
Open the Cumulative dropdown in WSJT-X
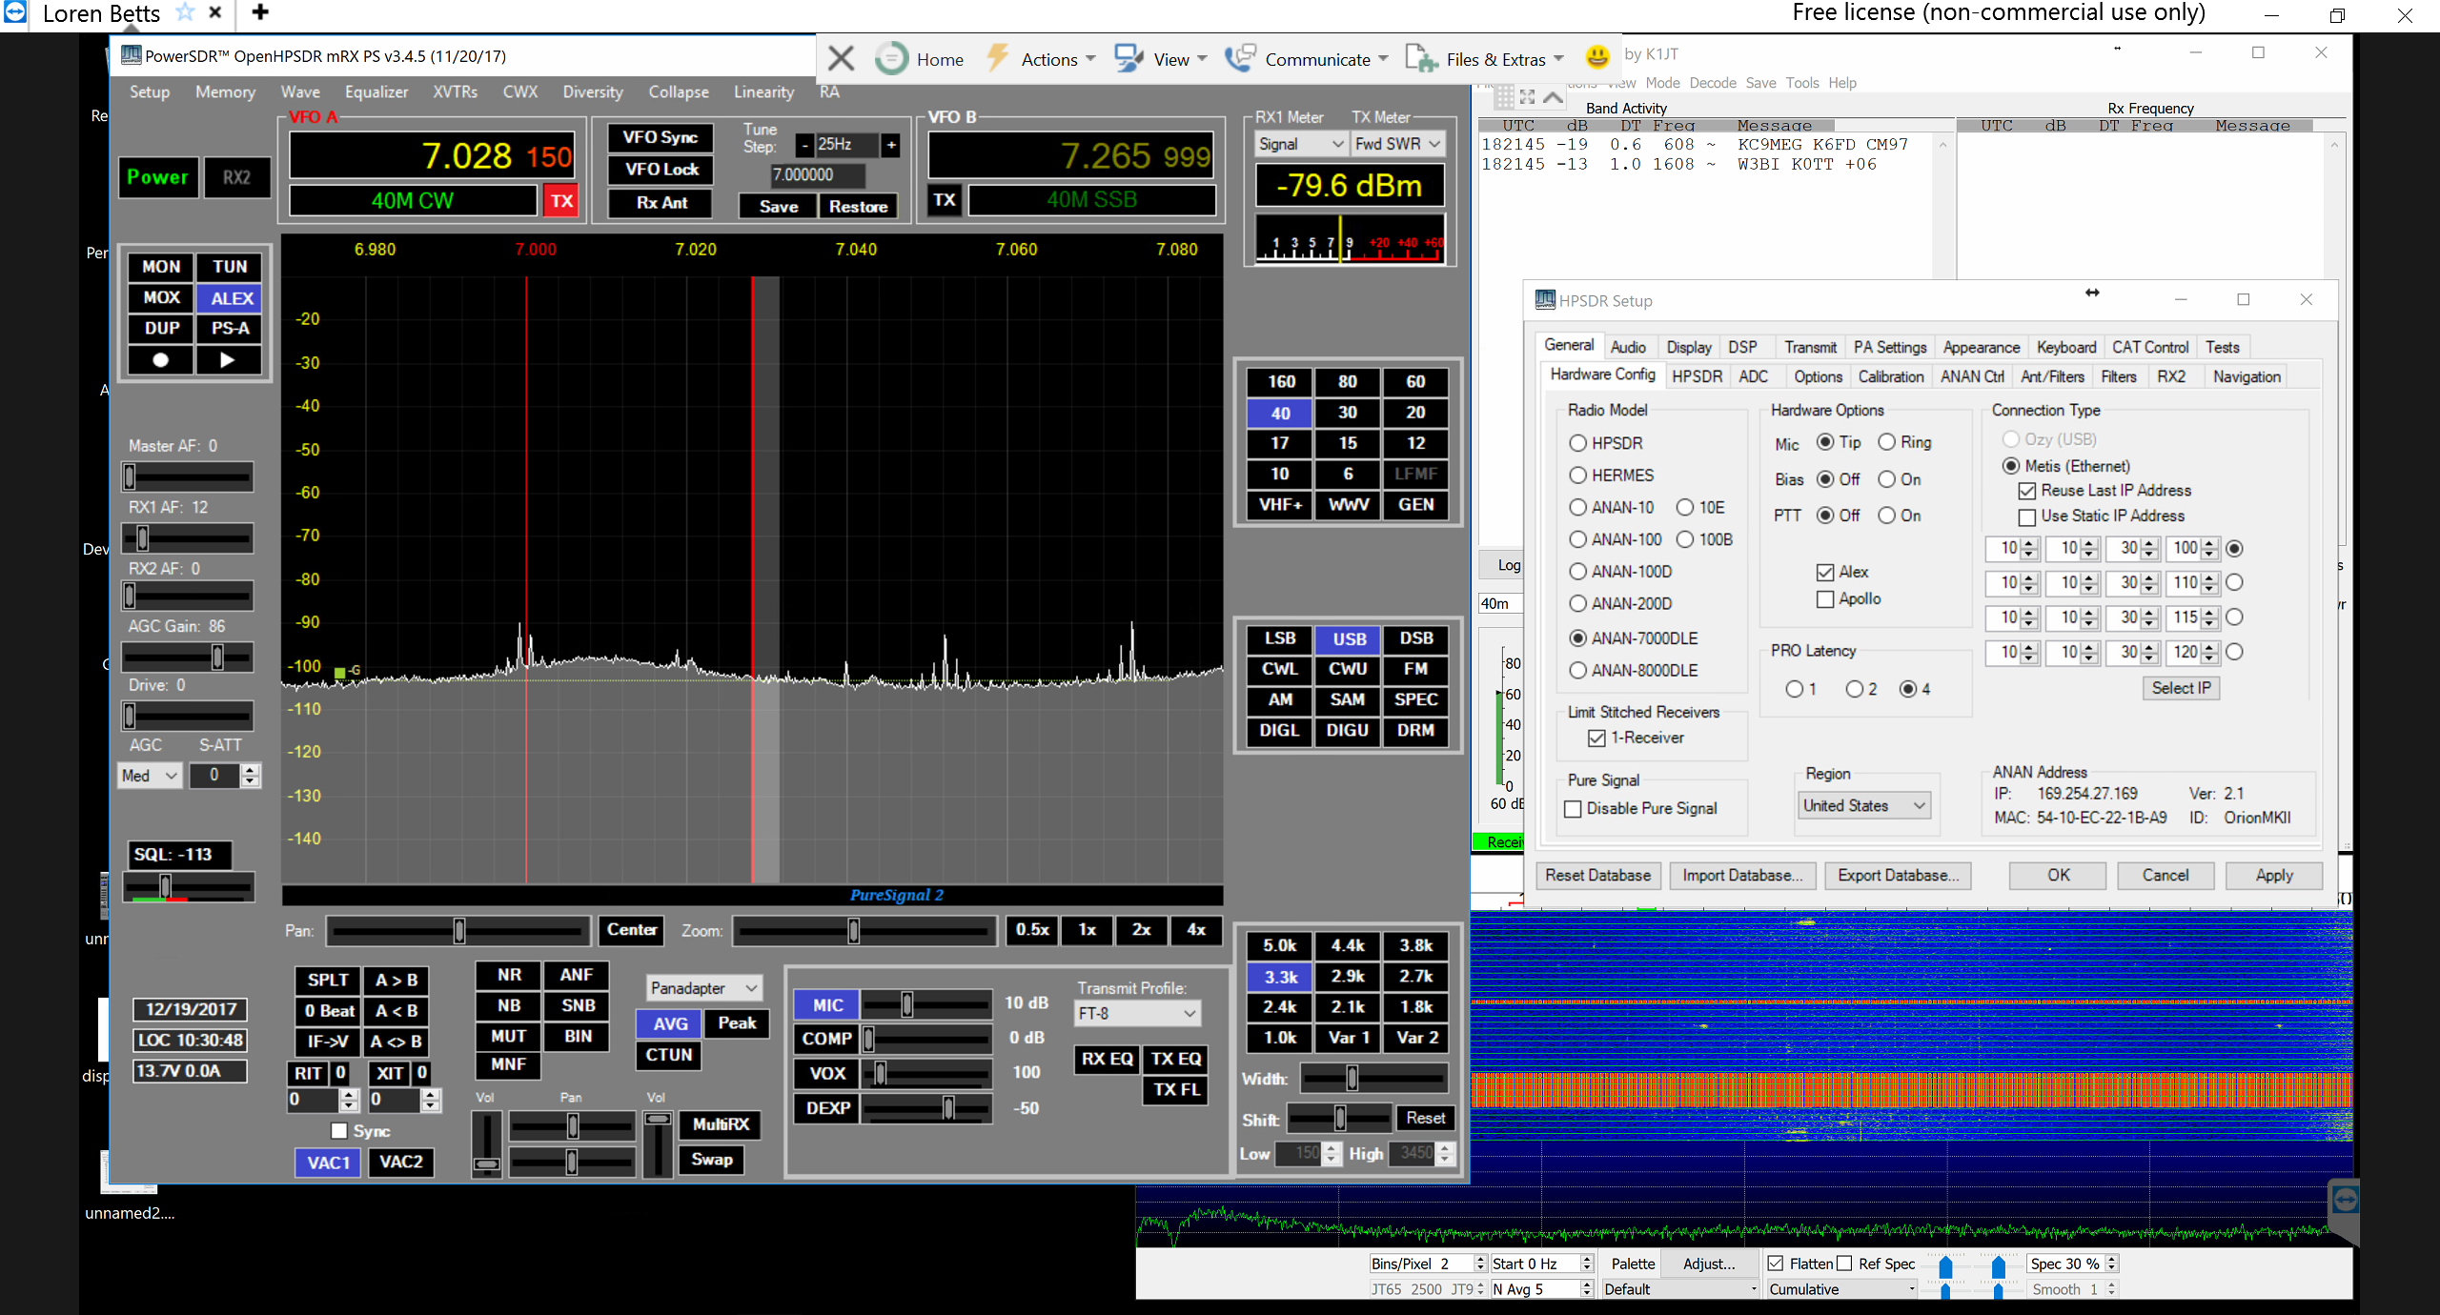1841,1289
